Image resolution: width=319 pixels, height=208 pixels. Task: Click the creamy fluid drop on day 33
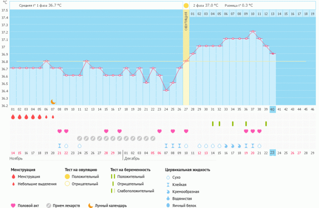click(226, 146)
